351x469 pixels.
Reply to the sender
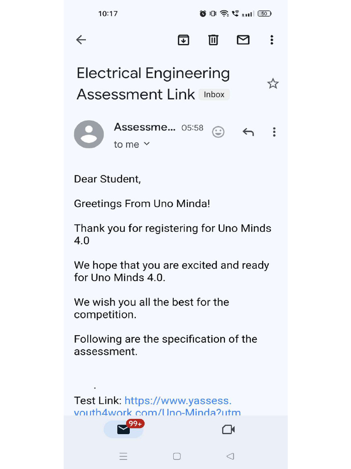[248, 132]
